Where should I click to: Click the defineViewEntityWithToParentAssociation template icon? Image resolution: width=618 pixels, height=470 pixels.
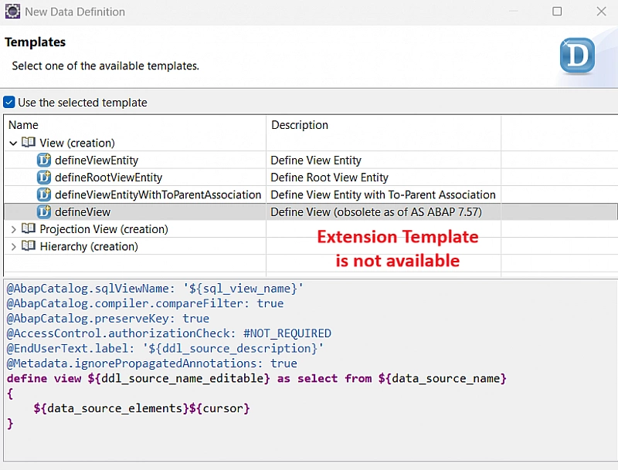click(x=44, y=194)
